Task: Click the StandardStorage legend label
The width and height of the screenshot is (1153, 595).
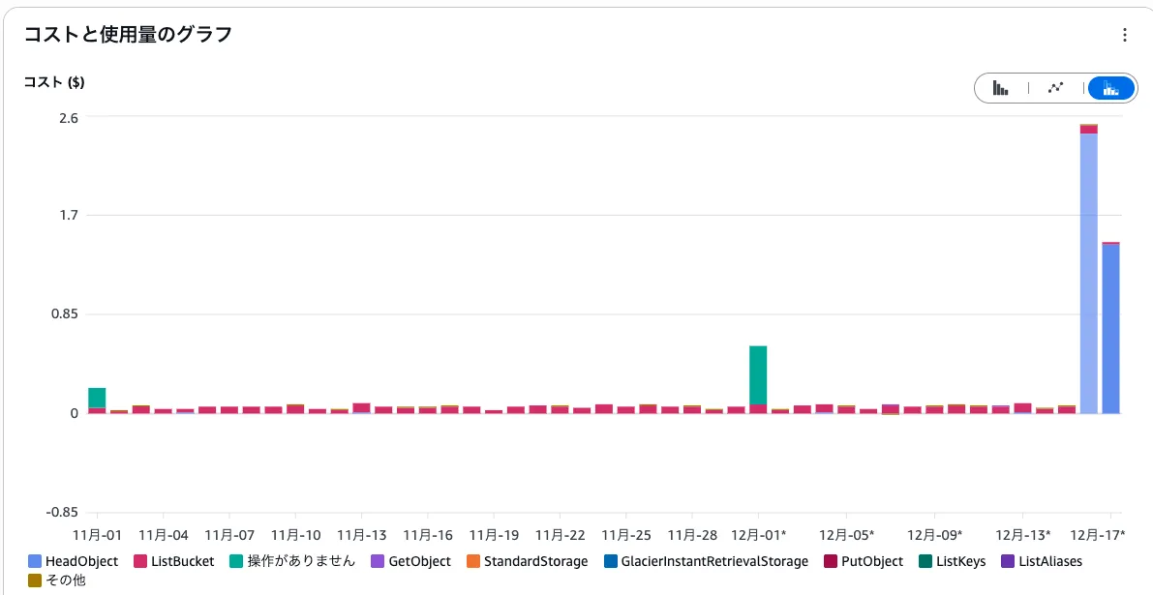Action: click(x=534, y=561)
